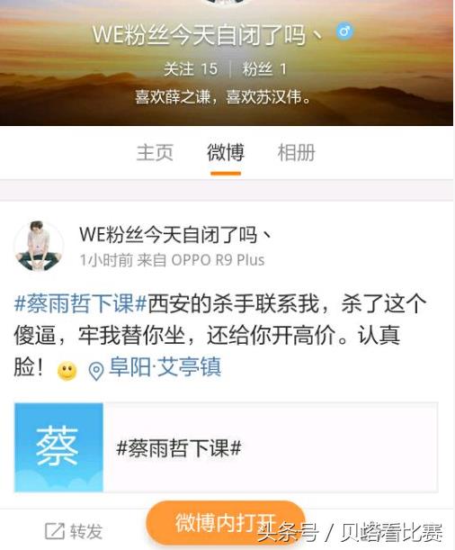The image size is (455, 550).
Task: Click the 微博内打开 orange button
Action: pos(226,523)
